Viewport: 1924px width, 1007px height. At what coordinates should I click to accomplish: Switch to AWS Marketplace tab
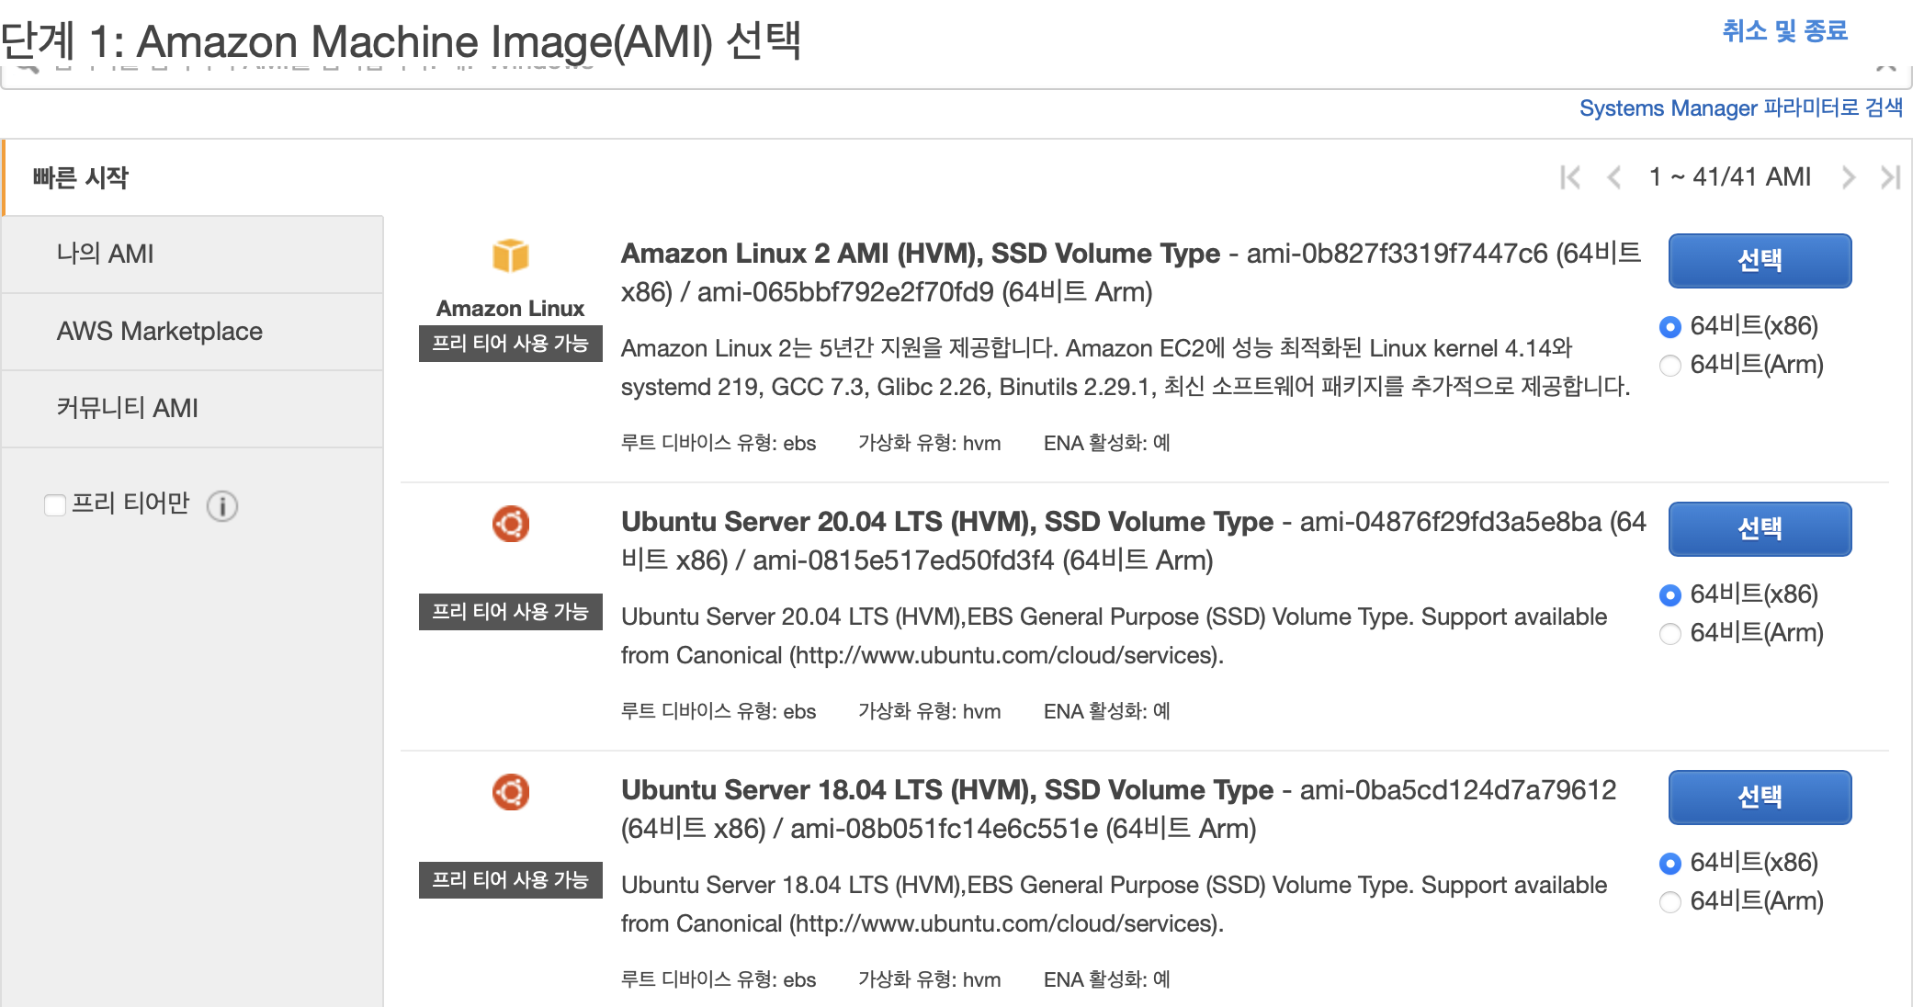(x=193, y=331)
